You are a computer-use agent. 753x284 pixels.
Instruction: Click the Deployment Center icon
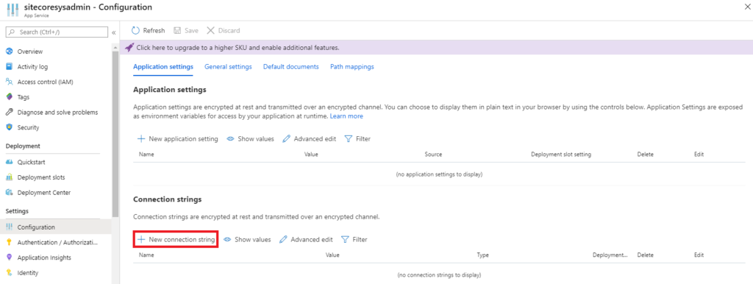pyautogui.click(x=9, y=193)
